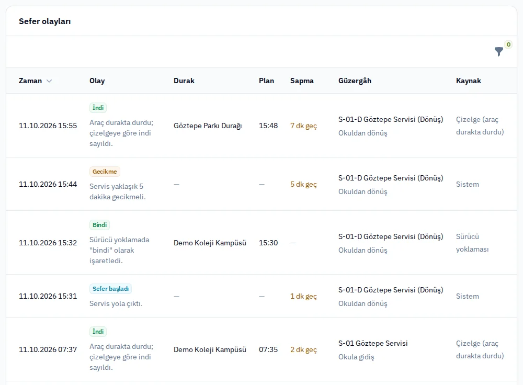Image resolution: width=523 pixels, height=385 pixels.
Task: Click the "S-01 Göztepe Servisi" route name
Action: click(x=373, y=343)
